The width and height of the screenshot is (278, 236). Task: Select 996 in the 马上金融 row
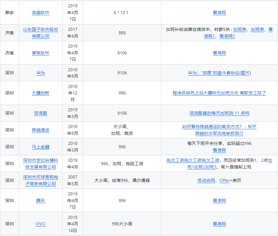122,147
